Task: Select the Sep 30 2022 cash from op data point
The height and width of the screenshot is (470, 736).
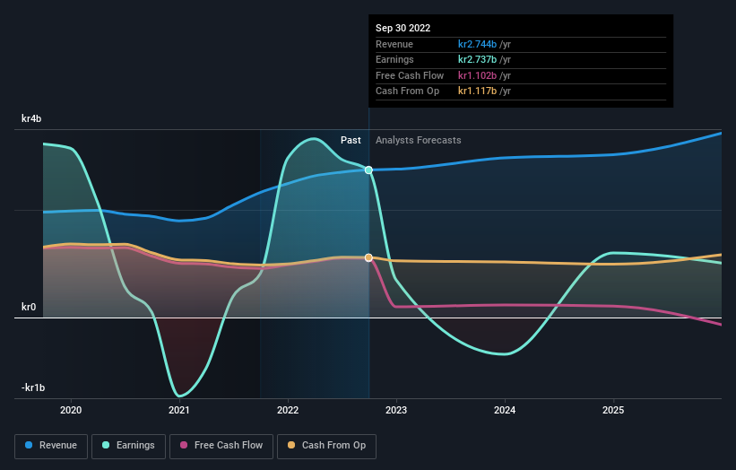Action: point(369,257)
